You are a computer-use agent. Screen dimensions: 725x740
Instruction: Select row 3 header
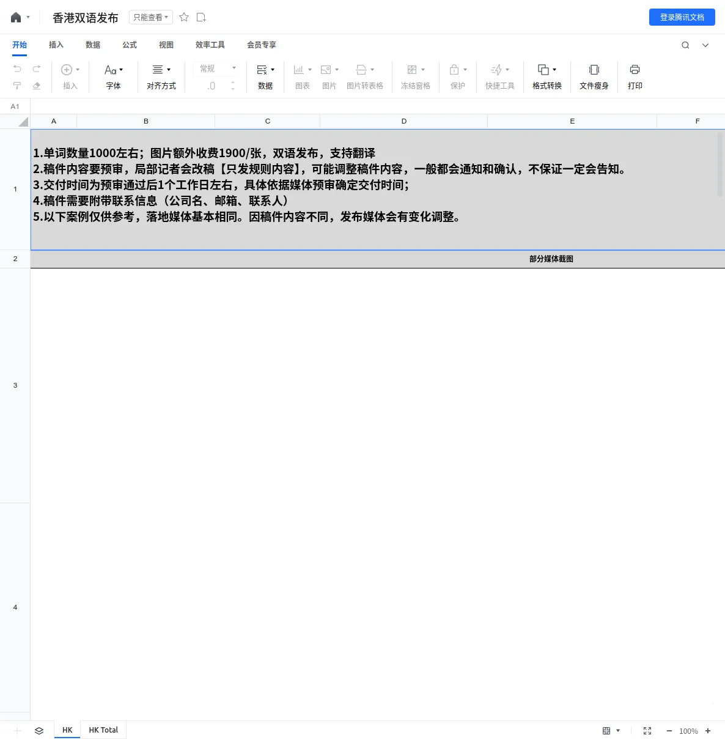point(15,385)
